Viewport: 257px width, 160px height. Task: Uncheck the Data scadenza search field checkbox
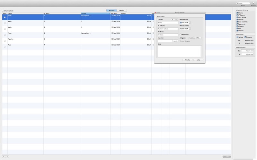(237, 22)
